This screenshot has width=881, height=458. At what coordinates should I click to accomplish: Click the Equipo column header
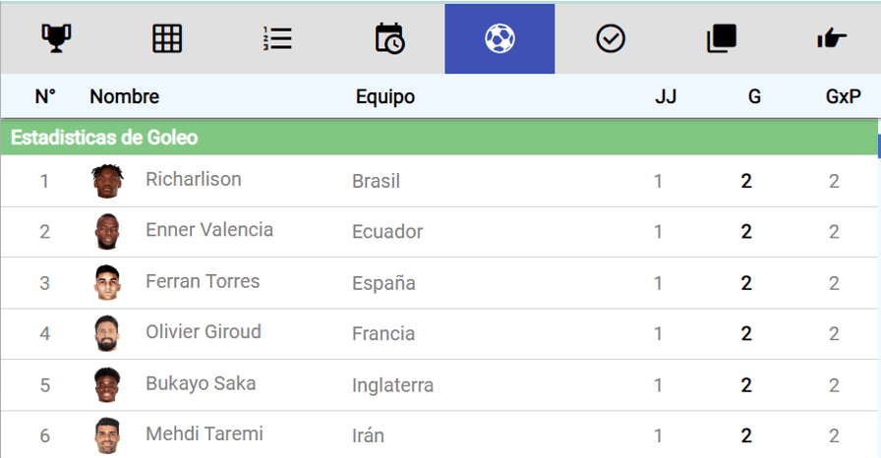pyautogui.click(x=384, y=96)
